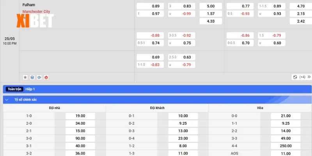The height and width of the screenshot is (156, 312).
Task: Bet on 0-2 away score at 9.25
Action: tap(183, 123)
